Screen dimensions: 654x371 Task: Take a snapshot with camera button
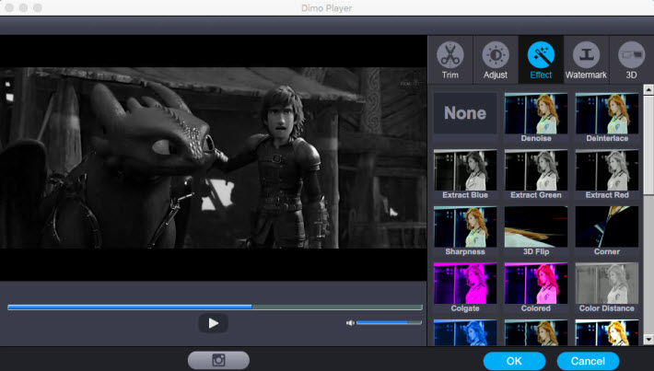pyautogui.click(x=218, y=360)
